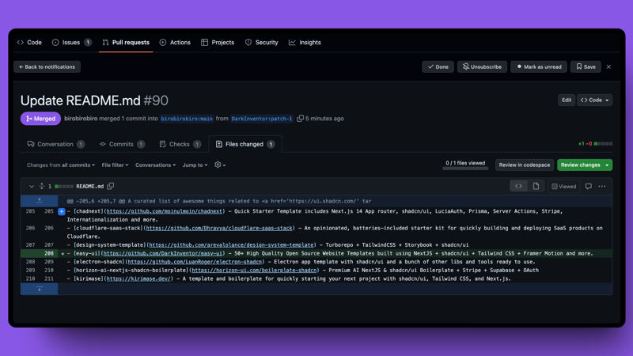Image resolution: width=633 pixels, height=356 pixels.
Task: Click Back to notifications button
Action: pyautogui.click(x=47, y=67)
